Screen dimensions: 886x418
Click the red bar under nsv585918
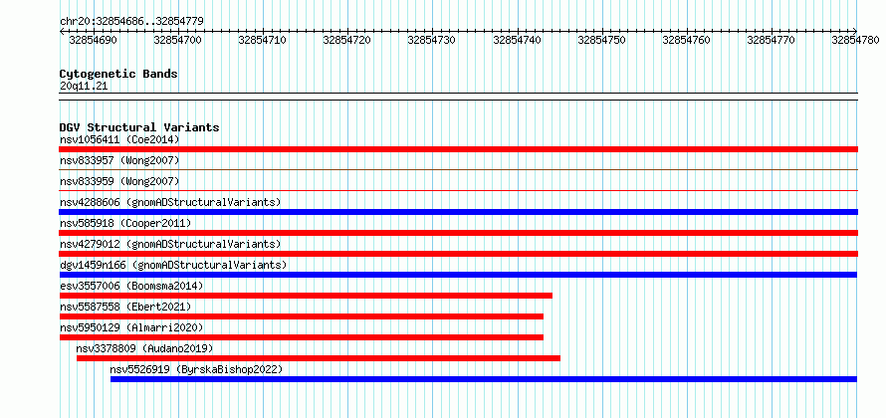point(458,233)
